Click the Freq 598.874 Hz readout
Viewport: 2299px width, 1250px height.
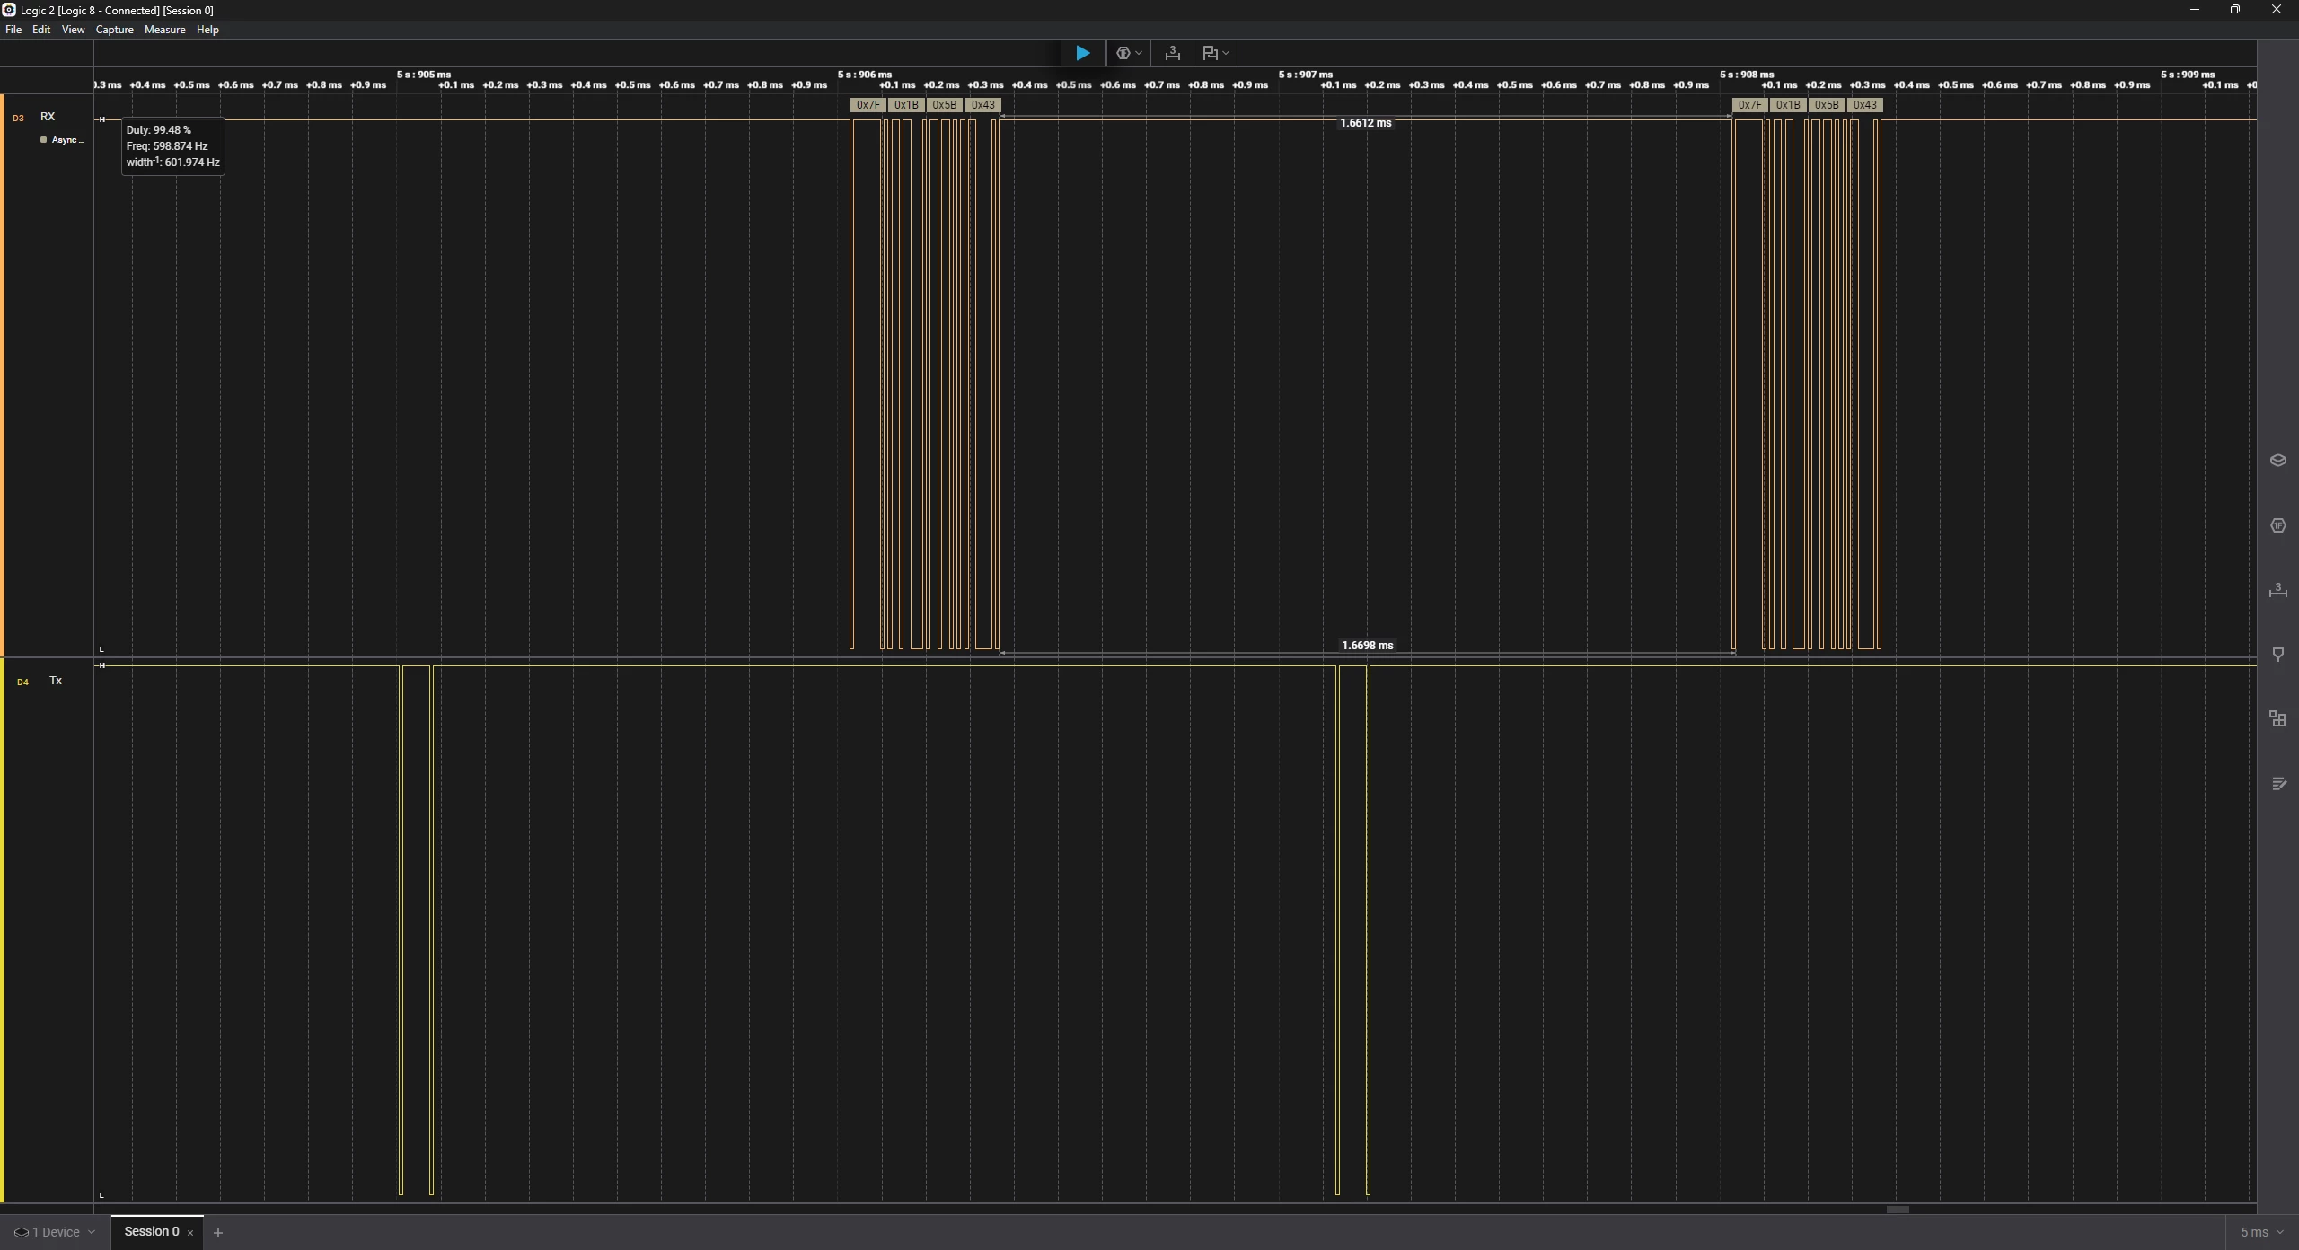pyautogui.click(x=167, y=146)
